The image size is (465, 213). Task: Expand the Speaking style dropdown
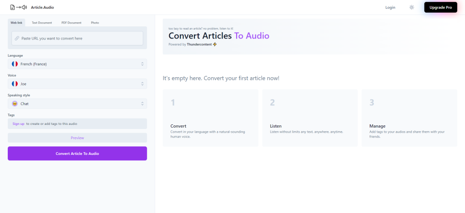pos(77,104)
